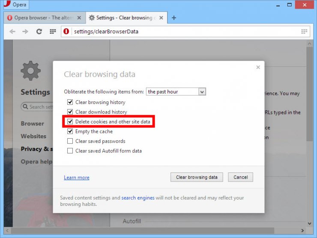Toggle Empty the cache checkbox
The height and width of the screenshot is (238, 317).
(x=70, y=131)
